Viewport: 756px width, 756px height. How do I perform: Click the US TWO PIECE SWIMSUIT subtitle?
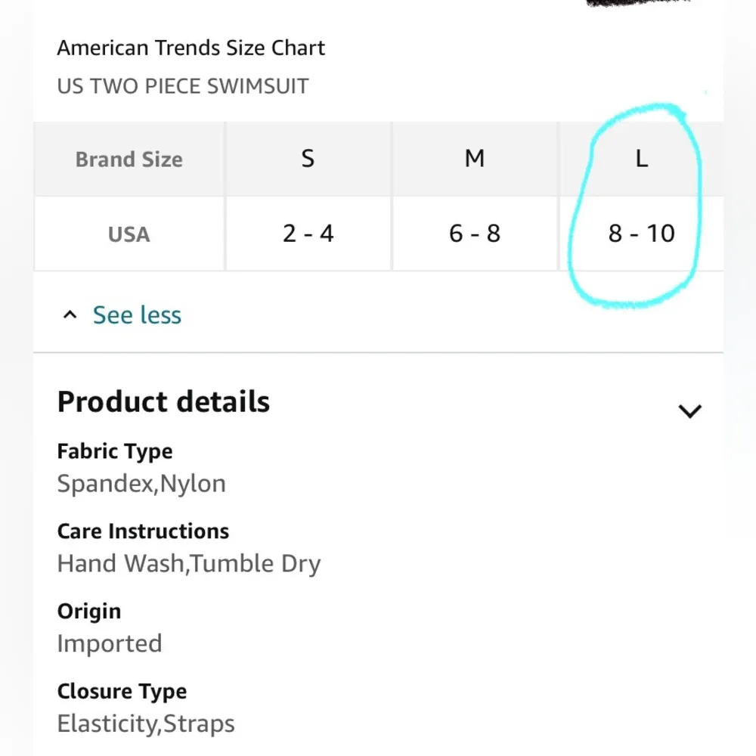pos(183,86)
